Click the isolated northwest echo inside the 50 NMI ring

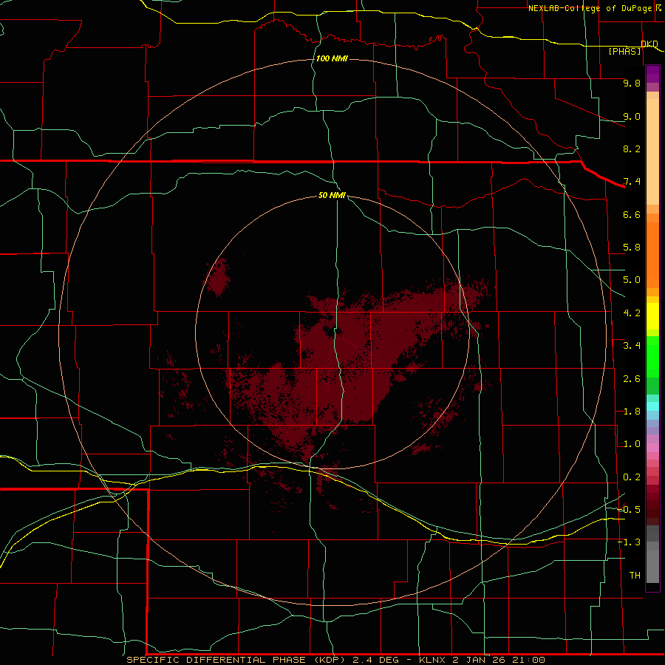tap(219, 276)
